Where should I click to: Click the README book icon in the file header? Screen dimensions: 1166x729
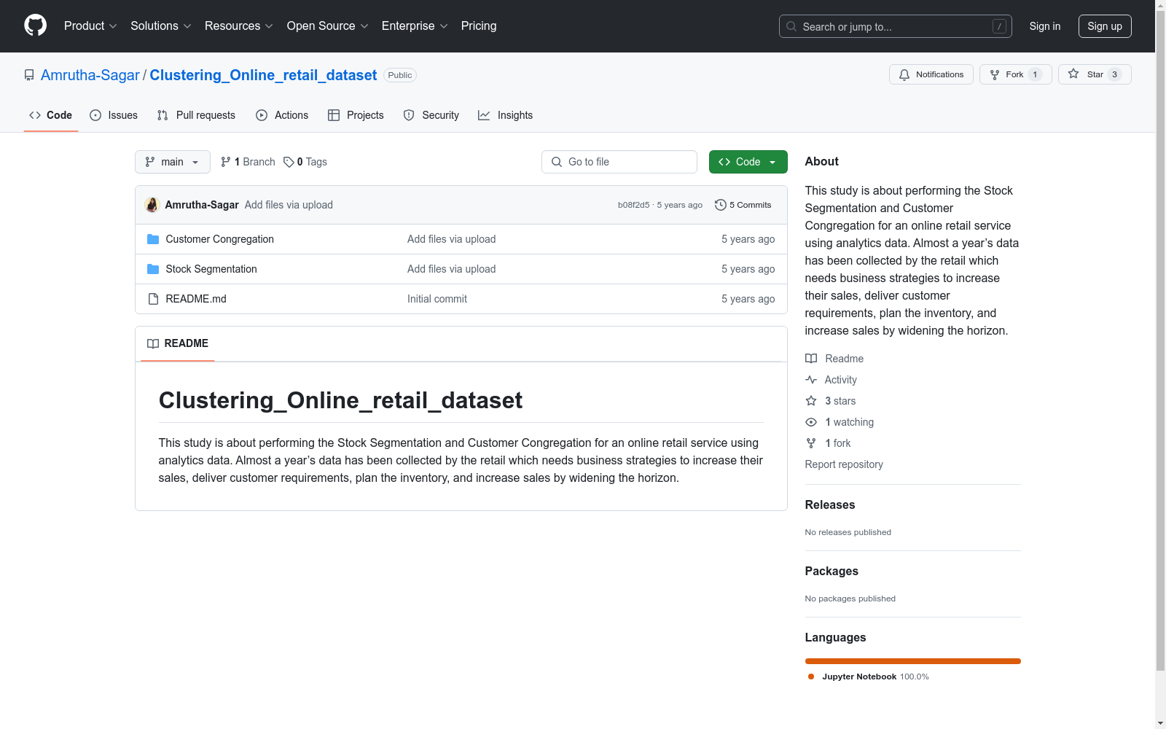coord(153,343)
